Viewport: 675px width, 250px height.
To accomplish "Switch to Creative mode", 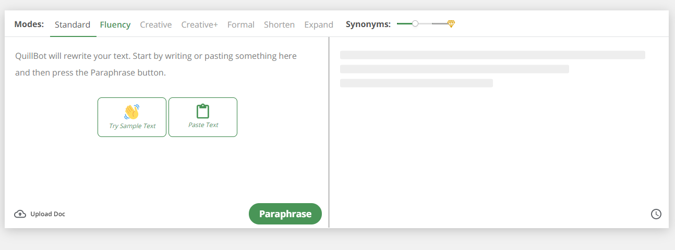I will [156, 24].
